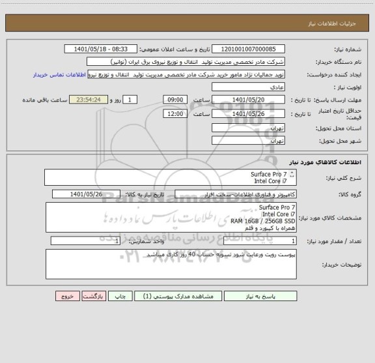Image resolution: width=375 pixels, height=363 pixels.
Task: Click quantity field تعداد / مقدار مورد نیاز
Action: (x=260, y=241)
